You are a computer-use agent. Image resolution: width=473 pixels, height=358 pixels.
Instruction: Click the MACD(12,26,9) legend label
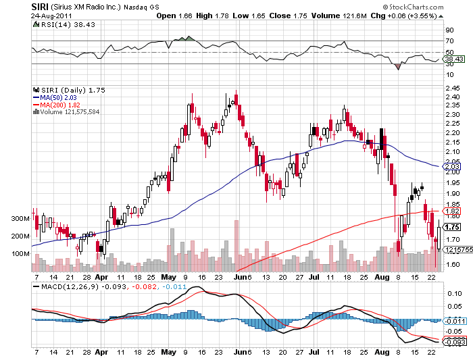[70, 286]
